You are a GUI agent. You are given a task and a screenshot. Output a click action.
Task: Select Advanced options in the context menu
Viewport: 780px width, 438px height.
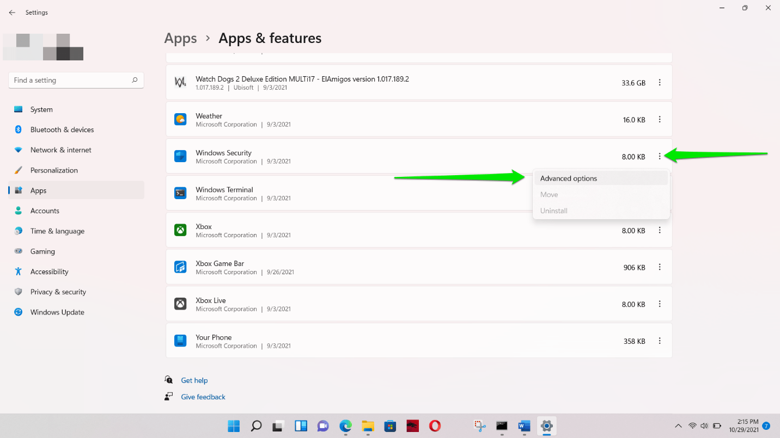pyautogui.click(x=569, y=178)
